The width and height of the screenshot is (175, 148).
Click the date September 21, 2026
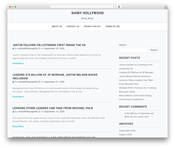click(x=54, y=82)
